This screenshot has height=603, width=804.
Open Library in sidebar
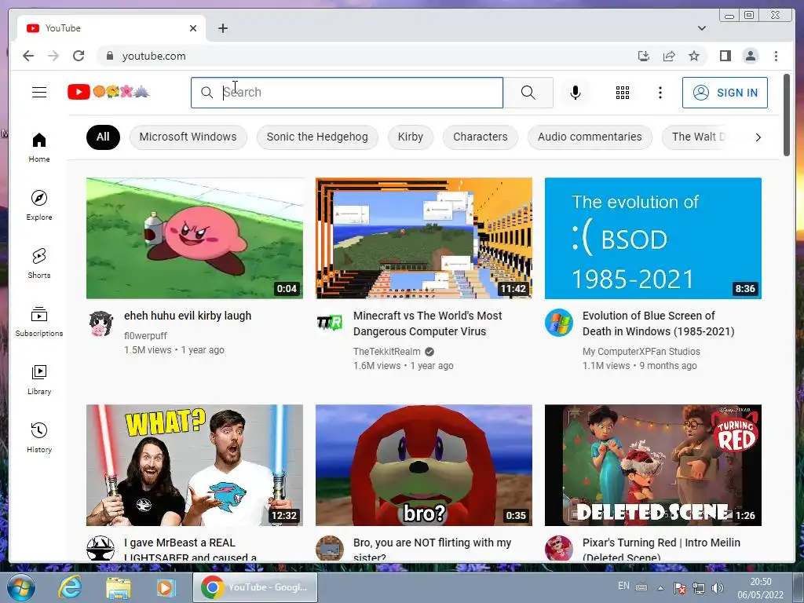pyautogui.click(x=39, y=379)
